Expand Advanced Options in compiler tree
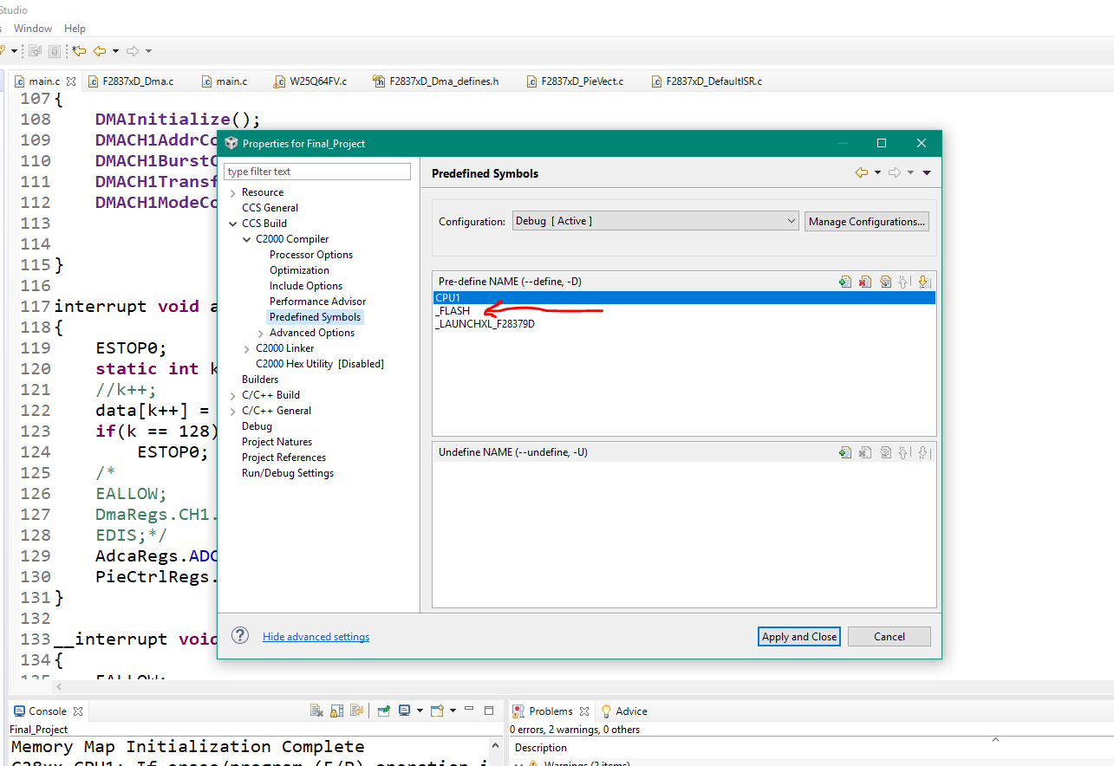1114x766 pixels. click(x=261, y=333)
